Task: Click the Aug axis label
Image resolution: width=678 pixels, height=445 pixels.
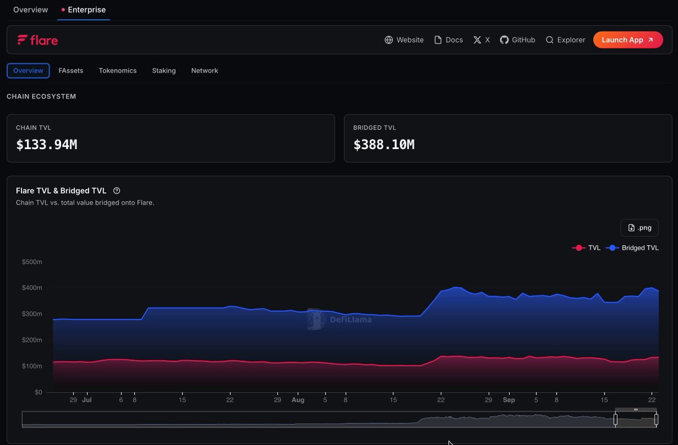Action: pos(298,400)
